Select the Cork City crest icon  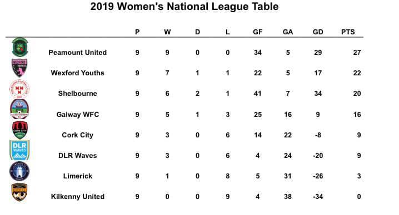(20, 130)
